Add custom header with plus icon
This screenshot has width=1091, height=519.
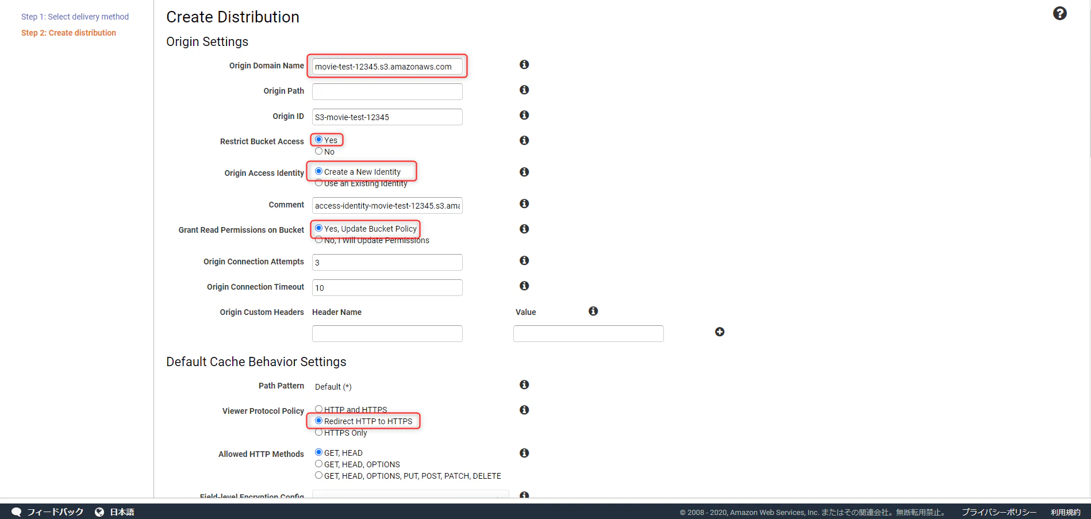(x=720, y=332)
